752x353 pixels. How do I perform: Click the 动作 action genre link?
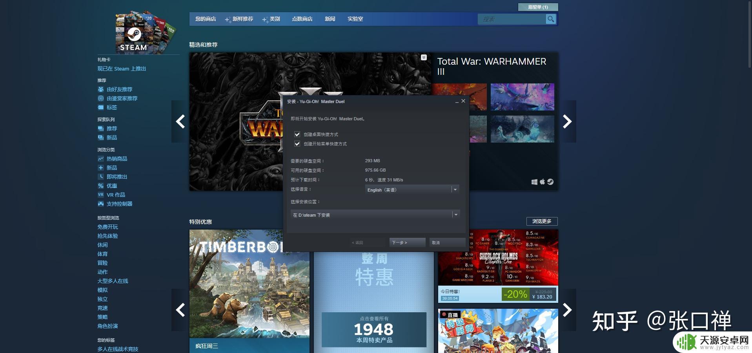point(102,272)
